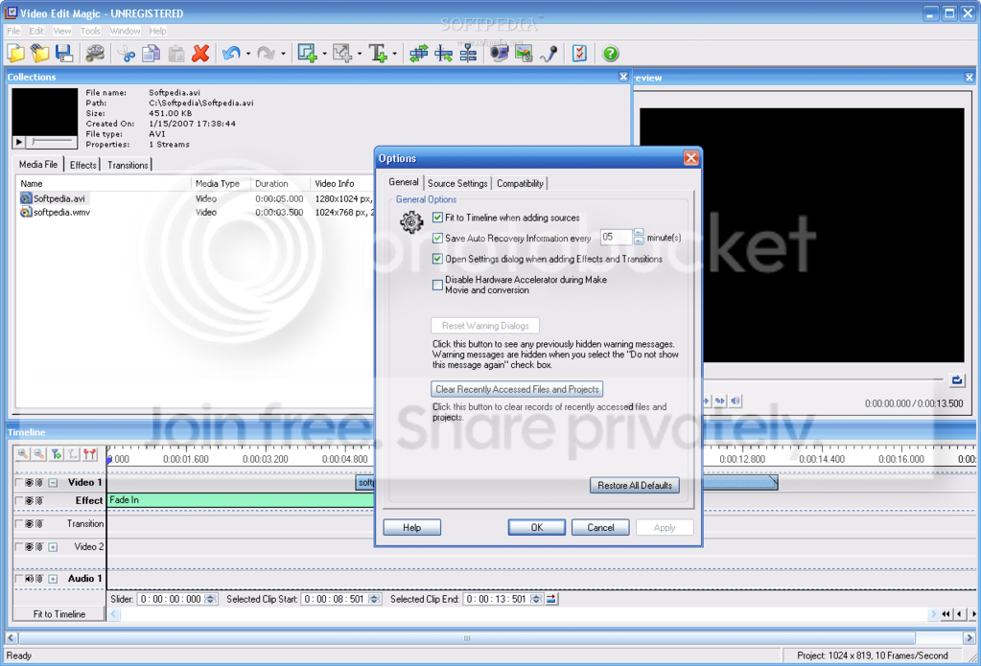
Task: Open the File menu
Action: (13, 31)
